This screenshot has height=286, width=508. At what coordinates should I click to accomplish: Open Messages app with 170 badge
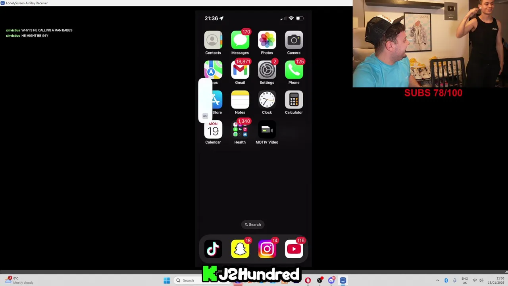click(x=240, y=40)
